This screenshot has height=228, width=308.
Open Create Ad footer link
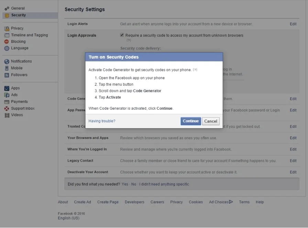coord(82,202)
